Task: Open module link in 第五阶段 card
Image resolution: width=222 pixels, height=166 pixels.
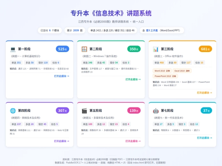Action: tap(133, 141)
